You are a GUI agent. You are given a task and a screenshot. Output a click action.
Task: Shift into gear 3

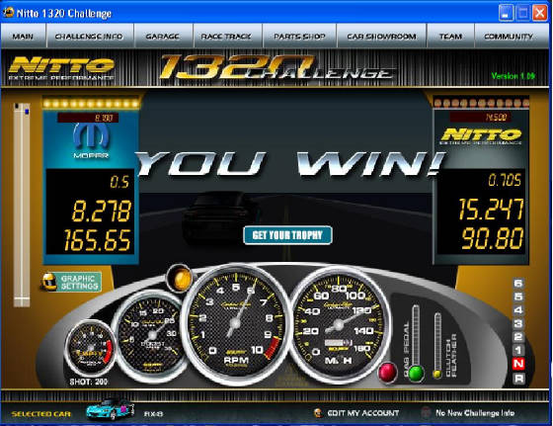(518, 323)
